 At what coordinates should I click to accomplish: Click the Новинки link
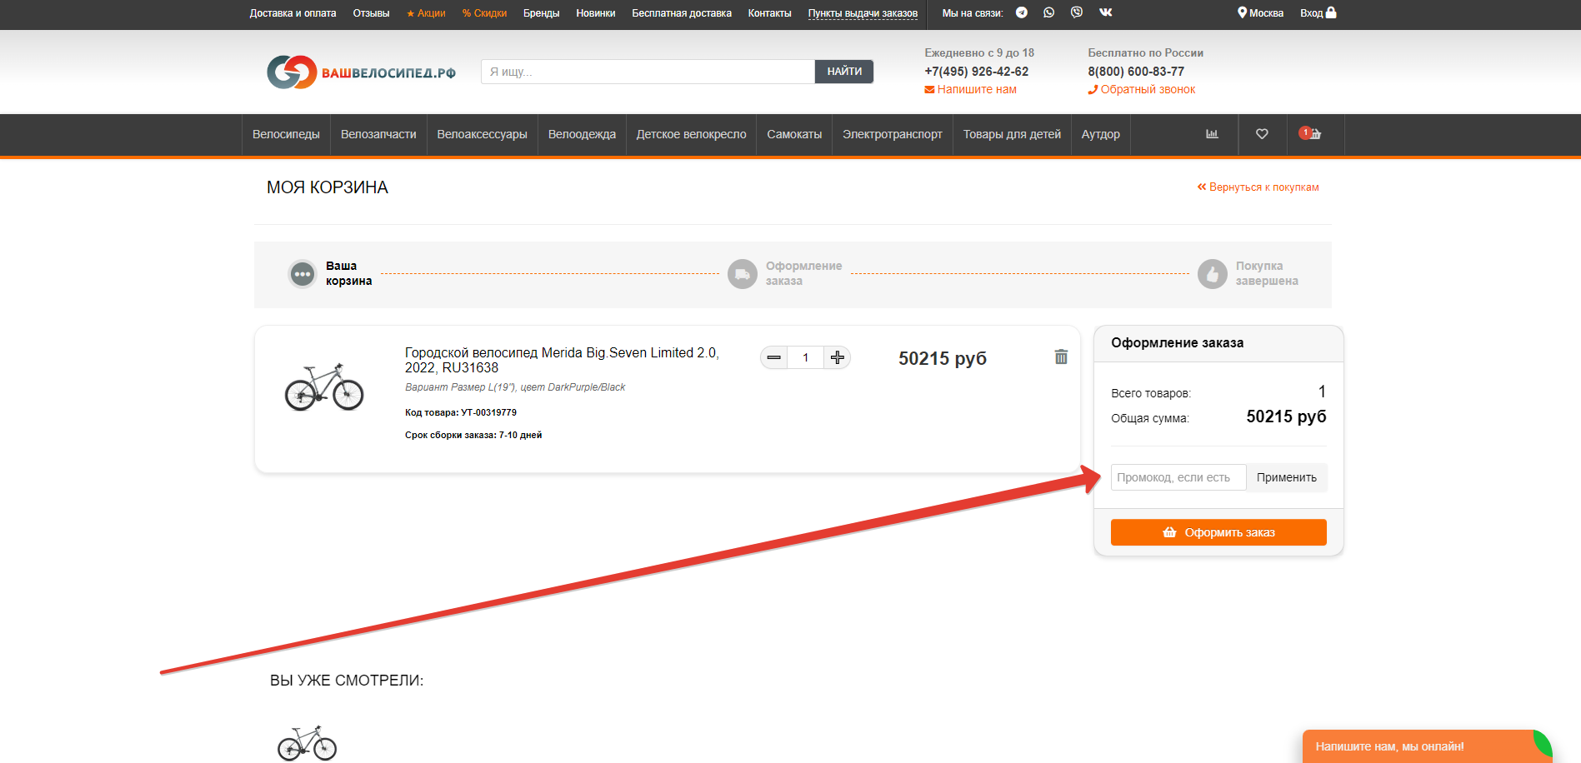click(595, 13)
